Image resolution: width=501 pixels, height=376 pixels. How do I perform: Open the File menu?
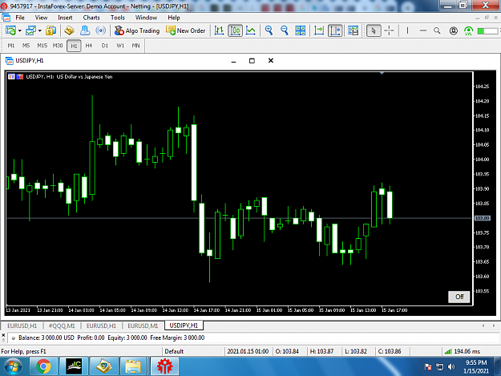(x=20, y=18)
